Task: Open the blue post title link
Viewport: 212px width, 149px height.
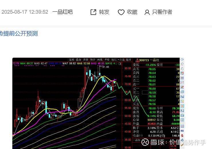Action: point(19,34)
